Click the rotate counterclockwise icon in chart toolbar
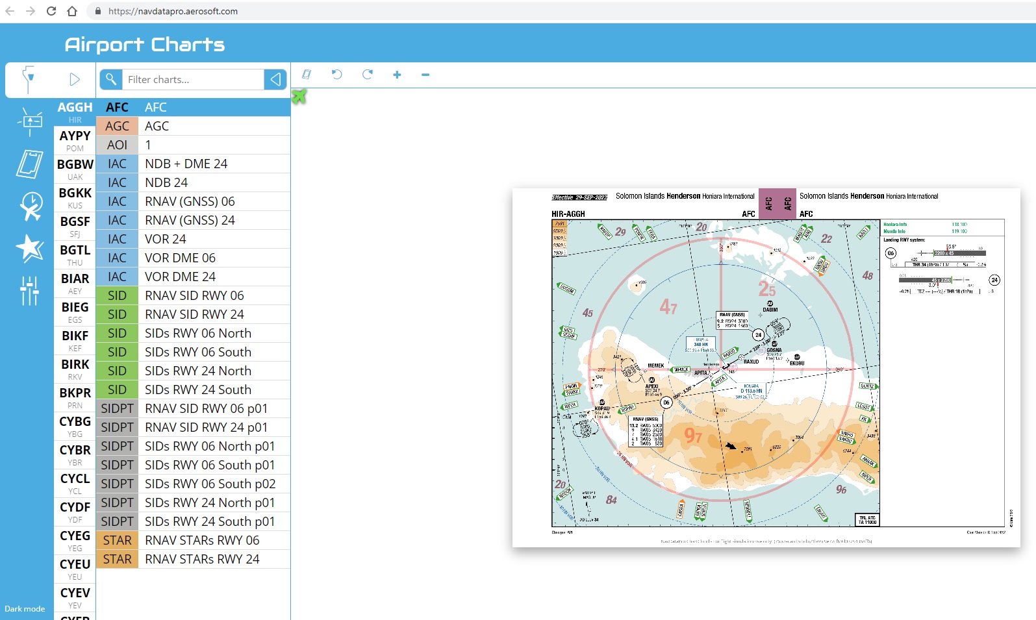 click(336, 75)
